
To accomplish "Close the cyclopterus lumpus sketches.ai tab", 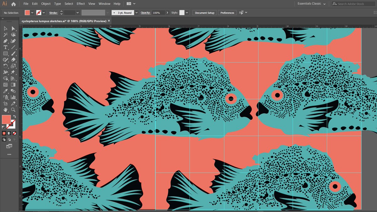I will pyautogui.click(x=109, y=21).
